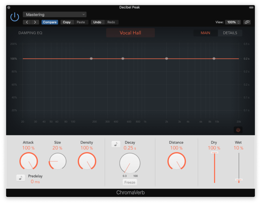The width and height of the screenshot is (261, 204).
Task: Toggle the Compare button
Action: pyautogui.click(x=50, y=22)
